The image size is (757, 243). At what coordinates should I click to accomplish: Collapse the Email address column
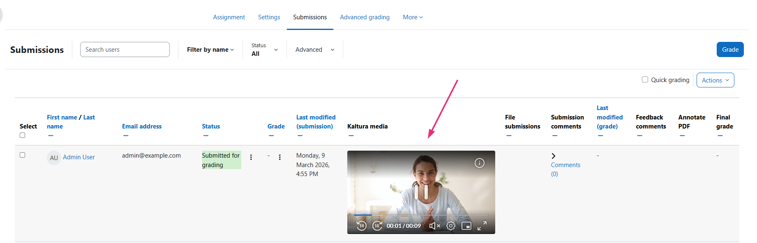point(126,135)
